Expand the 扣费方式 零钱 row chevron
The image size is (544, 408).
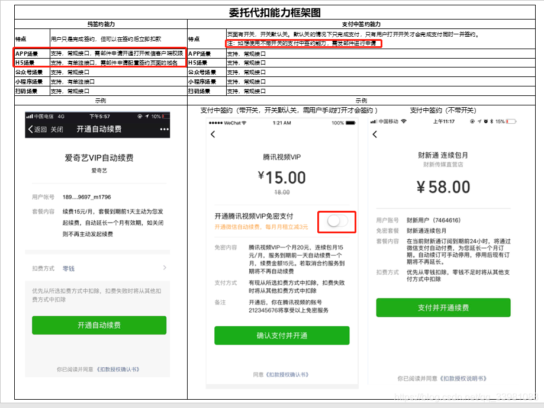pyautogui.click(x=165, y=268)
